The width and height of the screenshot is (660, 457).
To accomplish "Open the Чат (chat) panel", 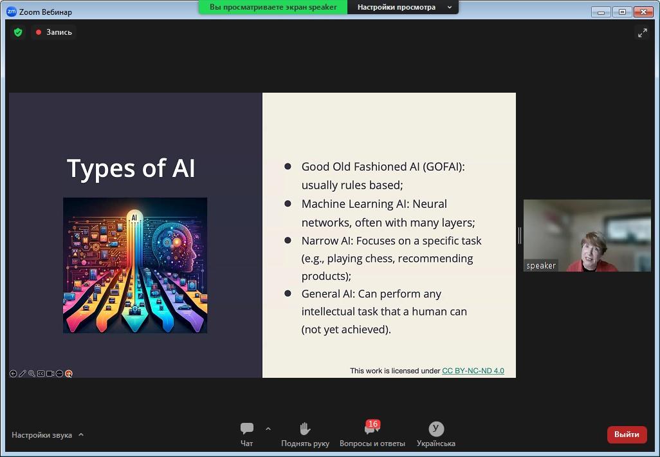I will [246, 429].
